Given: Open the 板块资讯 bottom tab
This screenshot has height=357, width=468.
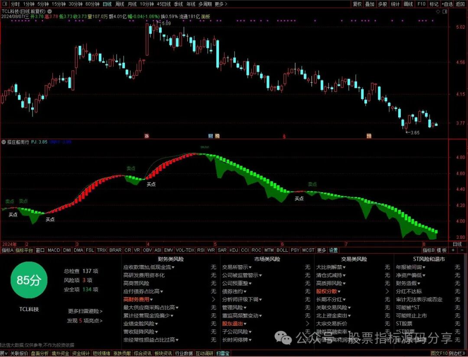Looking at the screenshot, I should tap(163, 354).
